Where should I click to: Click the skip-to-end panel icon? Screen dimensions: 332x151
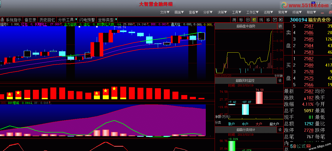[x=281, y=20]
